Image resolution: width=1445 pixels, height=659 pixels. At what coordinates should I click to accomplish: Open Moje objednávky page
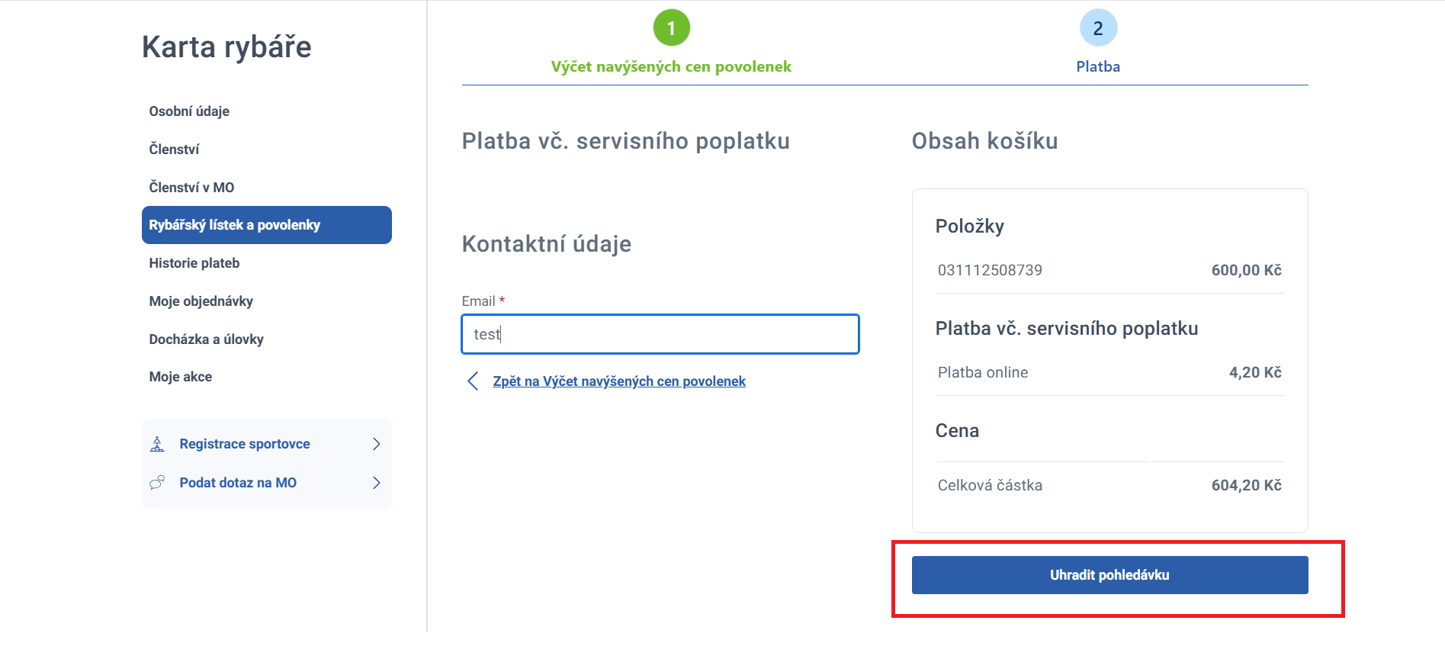(x=201, y=301)
